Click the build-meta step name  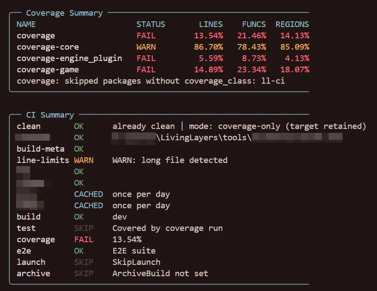click(41, 149)
